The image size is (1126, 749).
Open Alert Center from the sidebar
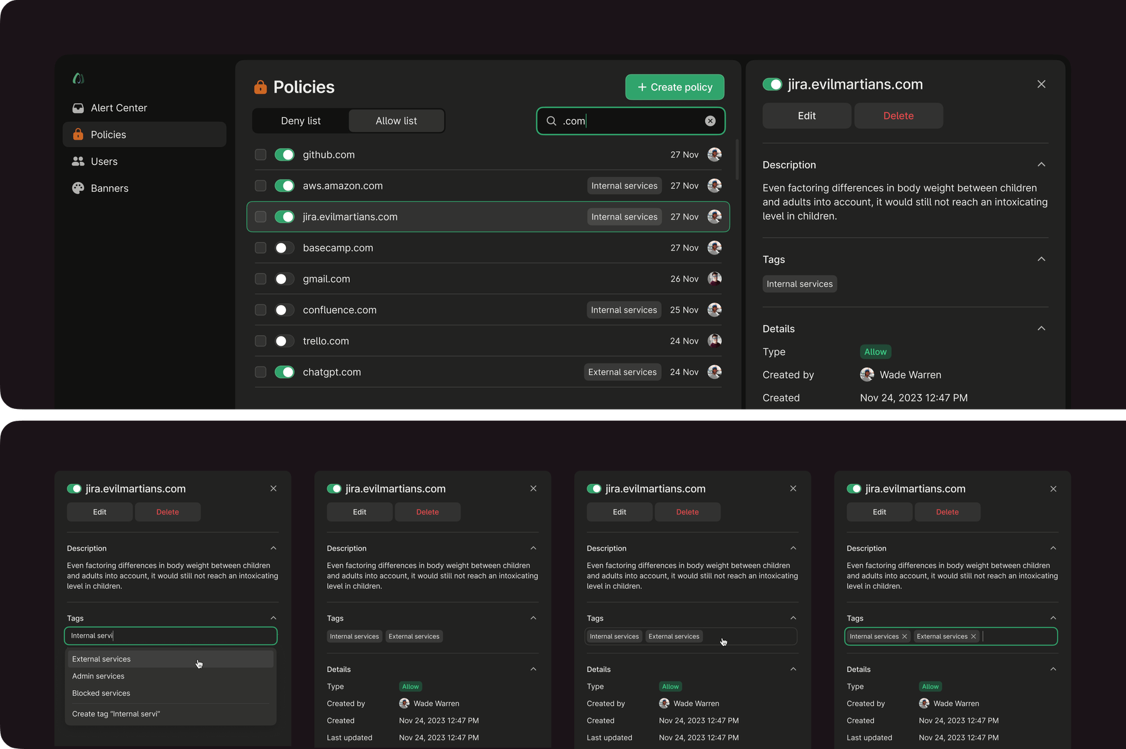pyautogui.click(x=118, y=108)
